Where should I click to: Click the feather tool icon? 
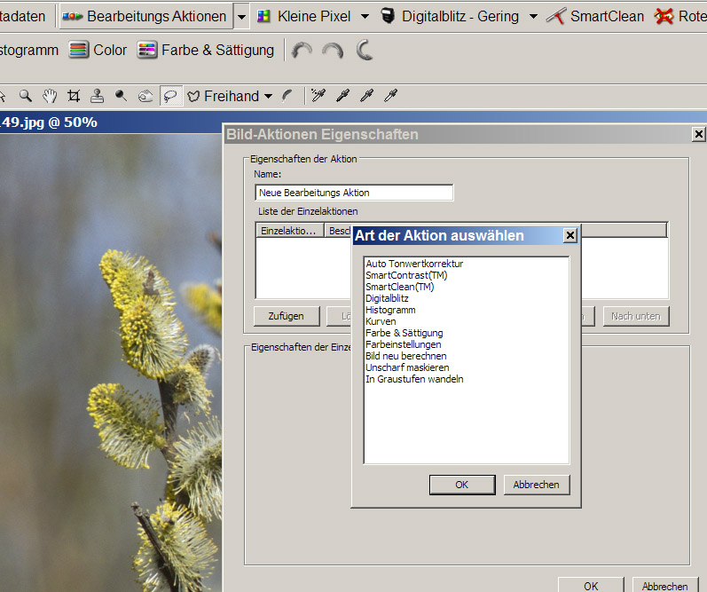coord(287,96)
